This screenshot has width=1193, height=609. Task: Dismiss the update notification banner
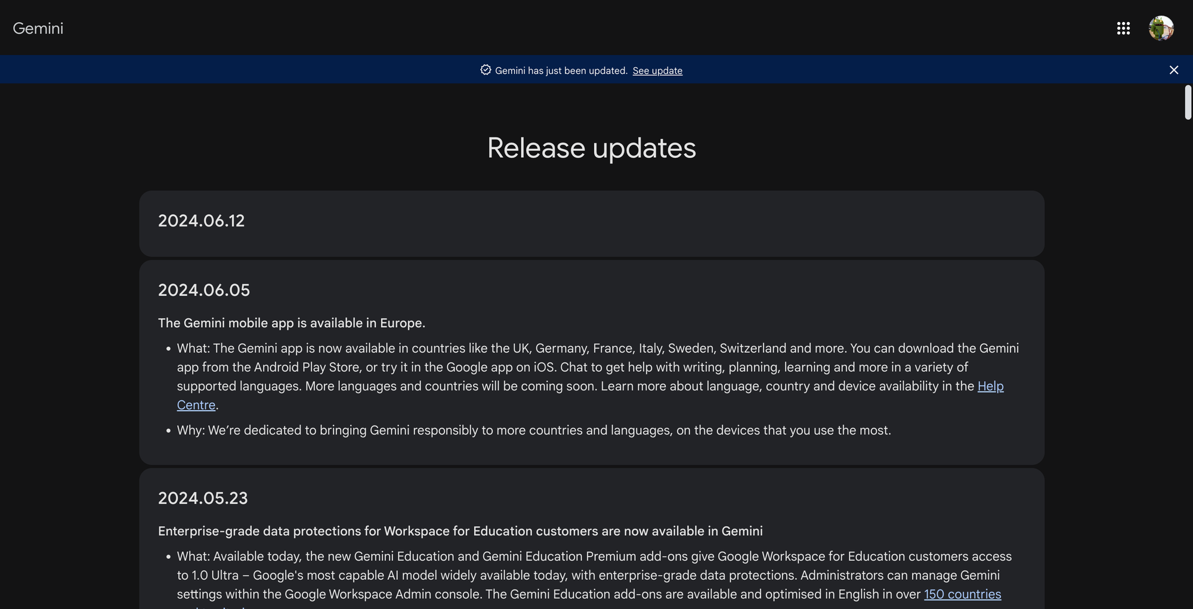1173,70
